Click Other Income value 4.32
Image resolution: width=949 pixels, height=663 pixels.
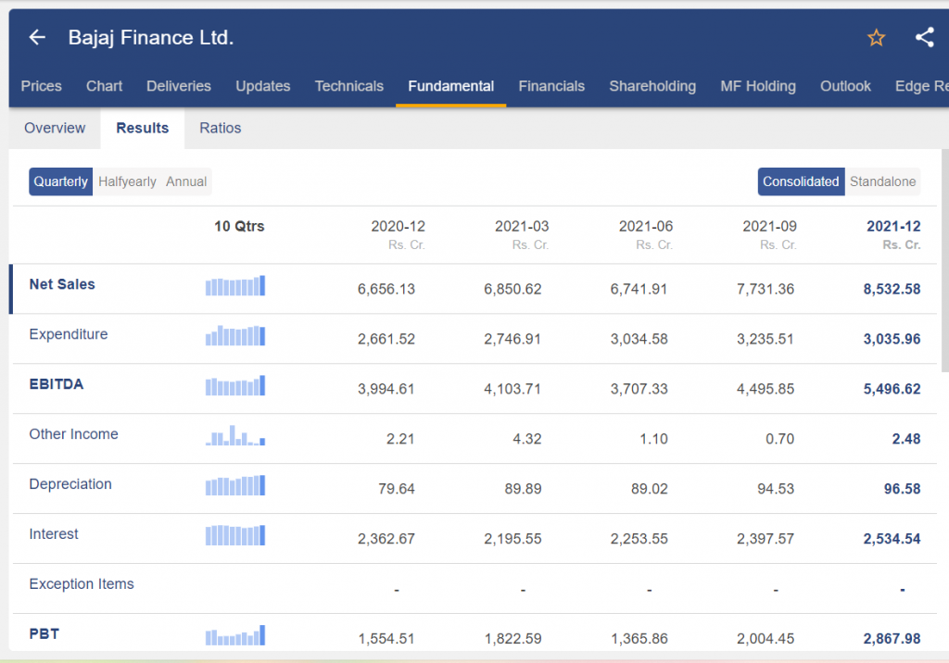tap(527, 439)
